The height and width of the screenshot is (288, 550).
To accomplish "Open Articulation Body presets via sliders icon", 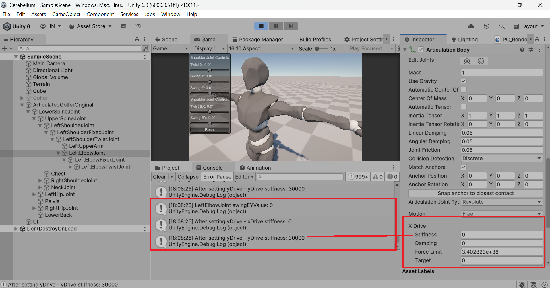I will point(530,49).
